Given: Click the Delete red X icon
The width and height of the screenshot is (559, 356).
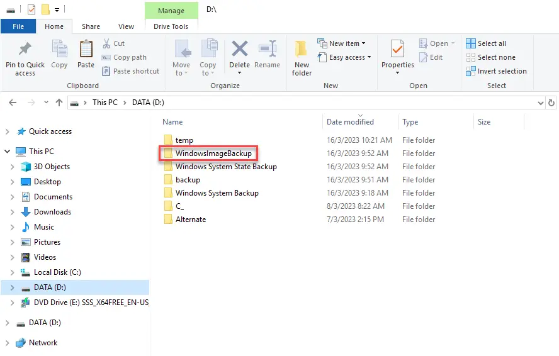Looking at the screenshot, I should (239, 50).
